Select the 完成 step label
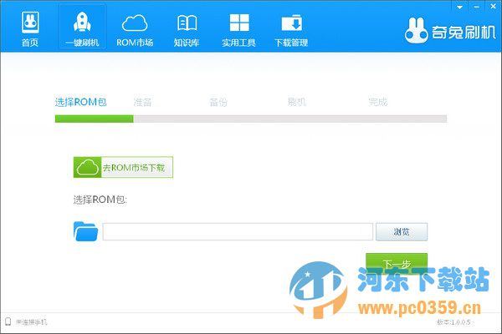 coord(378,102)
